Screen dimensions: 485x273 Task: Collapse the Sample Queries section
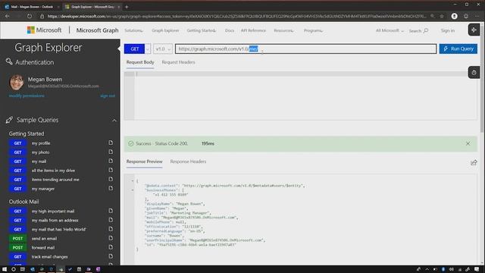coord(114,120)
